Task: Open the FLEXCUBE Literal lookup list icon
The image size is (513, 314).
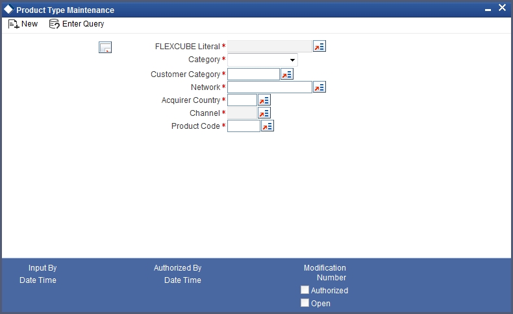Action: pos(319,47)
